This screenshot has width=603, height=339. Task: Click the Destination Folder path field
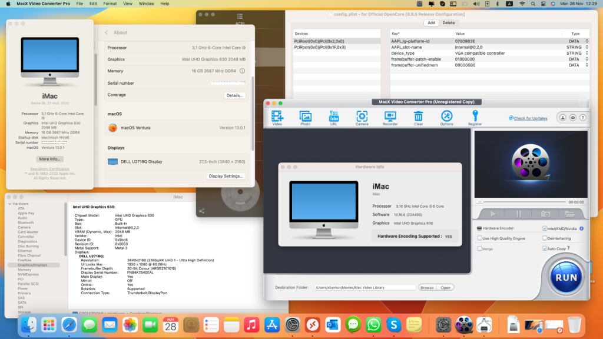coord(365,288)
